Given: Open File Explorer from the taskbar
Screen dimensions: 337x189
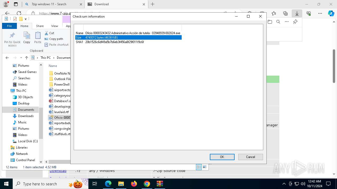Looking at the screenshot, I should coord(121,184).
